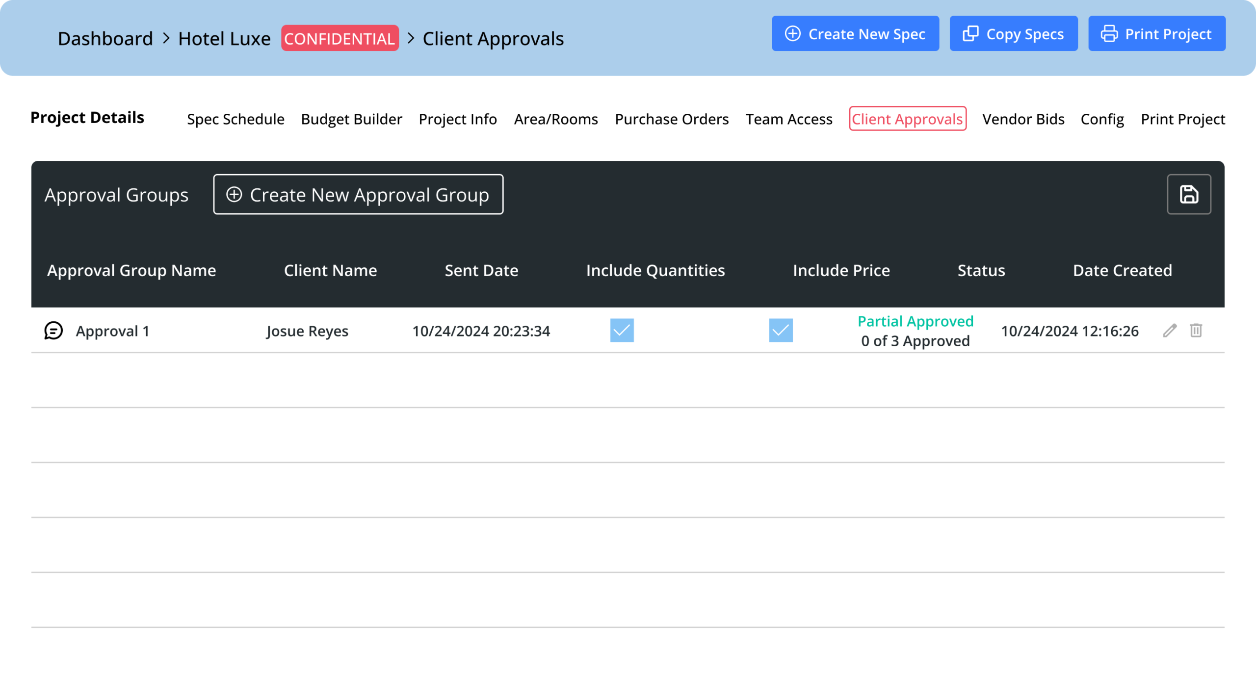
Task: Click created date '10/24/2024 12:16:26'
Action: tap(1070, 332)
